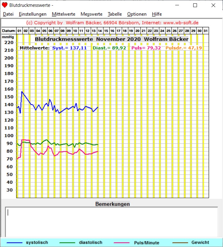
Task: Open the Messwerte menu
Action: click(91, 14)
